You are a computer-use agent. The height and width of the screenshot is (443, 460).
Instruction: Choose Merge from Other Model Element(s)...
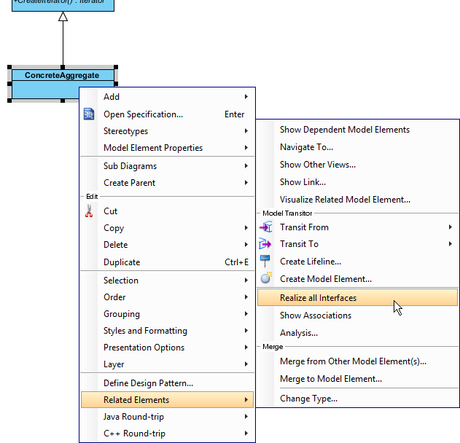tap(358, 361)
